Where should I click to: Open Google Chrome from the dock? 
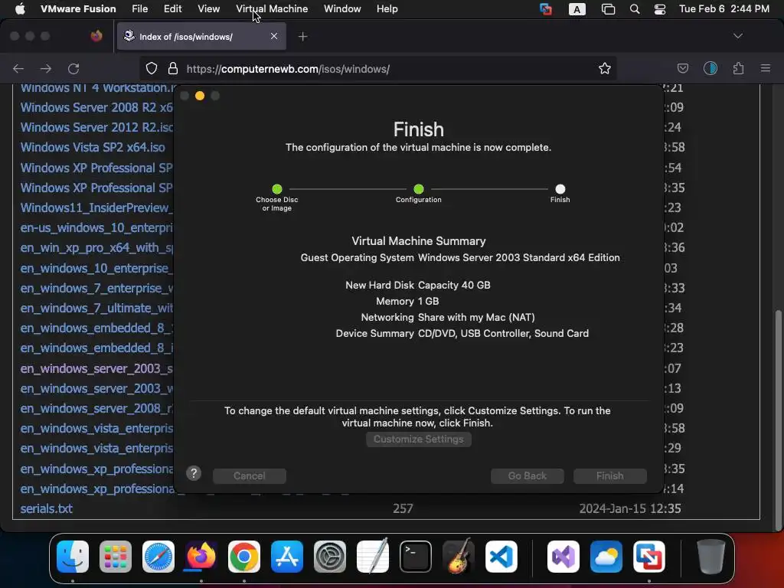[244, 556]
